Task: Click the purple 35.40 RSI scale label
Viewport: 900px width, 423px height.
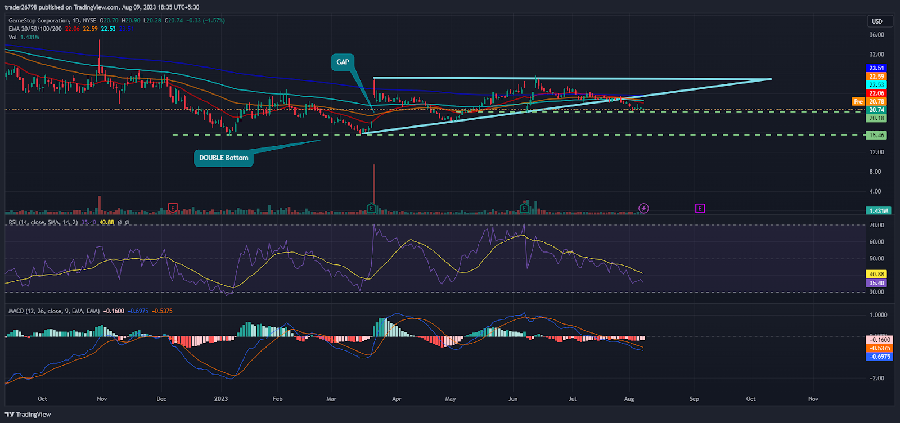Action: coord(876,283)
